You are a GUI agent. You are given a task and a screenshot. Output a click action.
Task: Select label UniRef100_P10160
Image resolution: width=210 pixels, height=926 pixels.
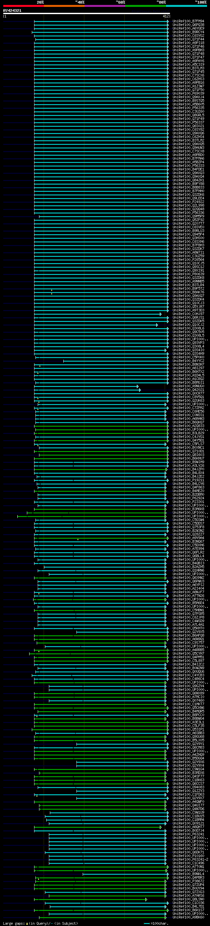pyautogui.click(x=188, y=856)
